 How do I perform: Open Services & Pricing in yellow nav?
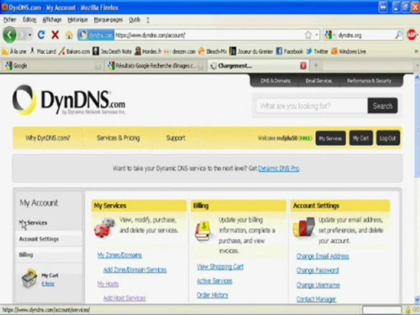coord(118,138)
